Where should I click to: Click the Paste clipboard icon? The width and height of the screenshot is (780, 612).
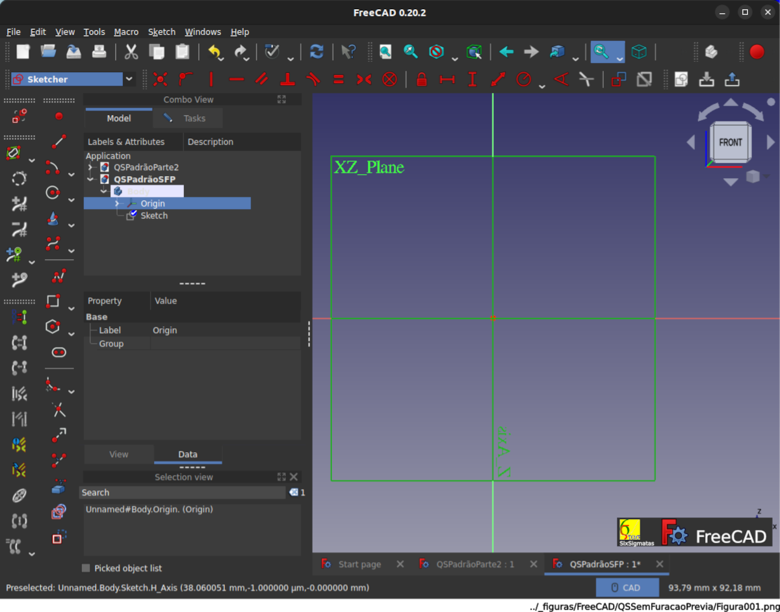point(183,52)
